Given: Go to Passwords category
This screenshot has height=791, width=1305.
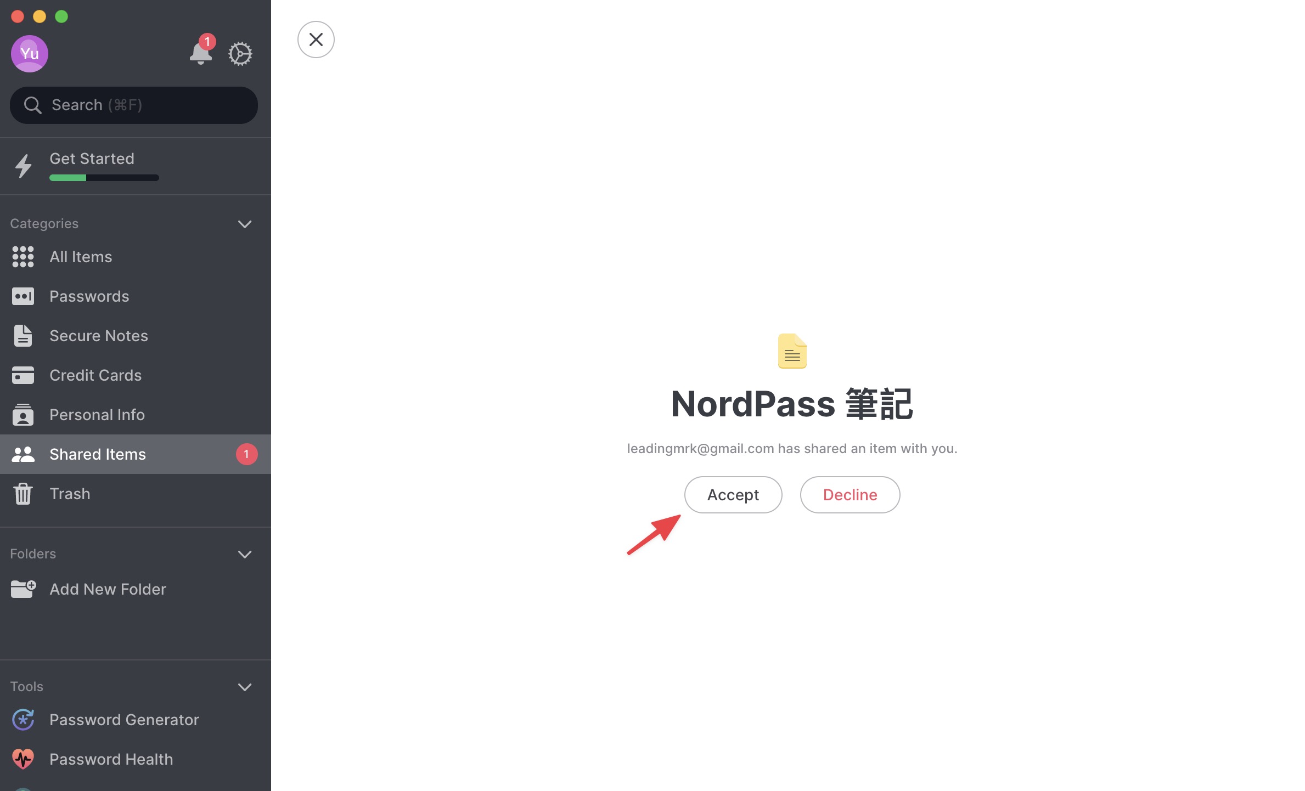Looking at the screenshot, I should (136, 296).
